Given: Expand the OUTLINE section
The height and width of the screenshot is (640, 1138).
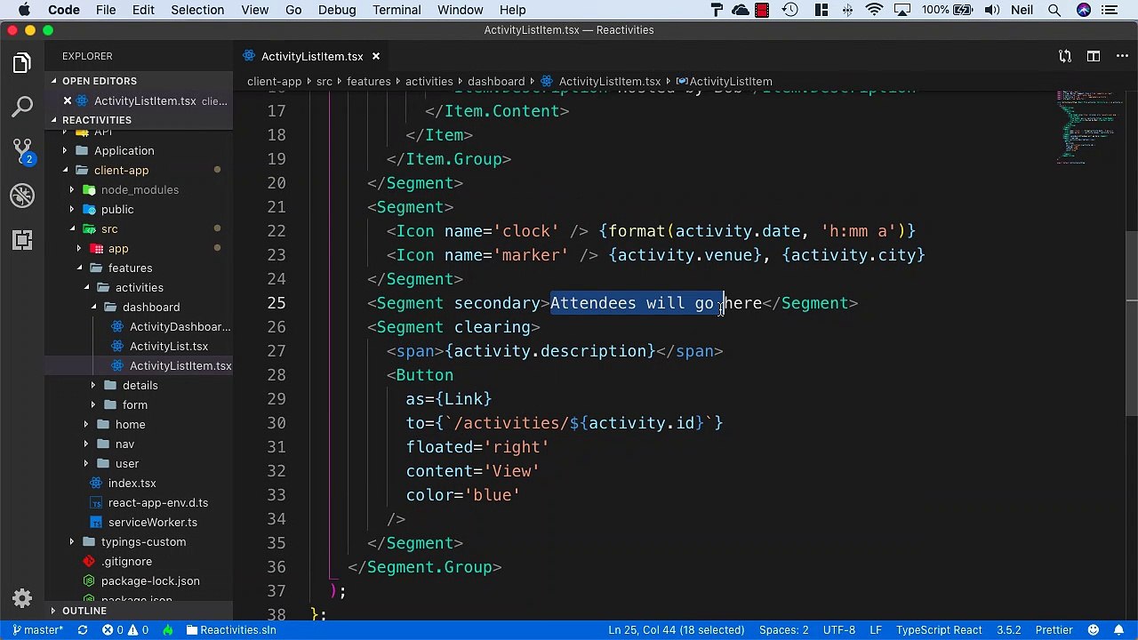Looking at the screenshot, I should tap(84, 611).
